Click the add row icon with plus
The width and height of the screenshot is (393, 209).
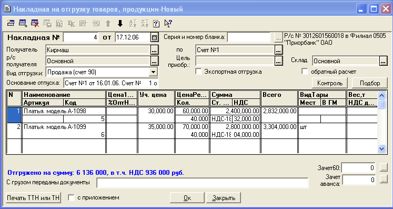23,23
